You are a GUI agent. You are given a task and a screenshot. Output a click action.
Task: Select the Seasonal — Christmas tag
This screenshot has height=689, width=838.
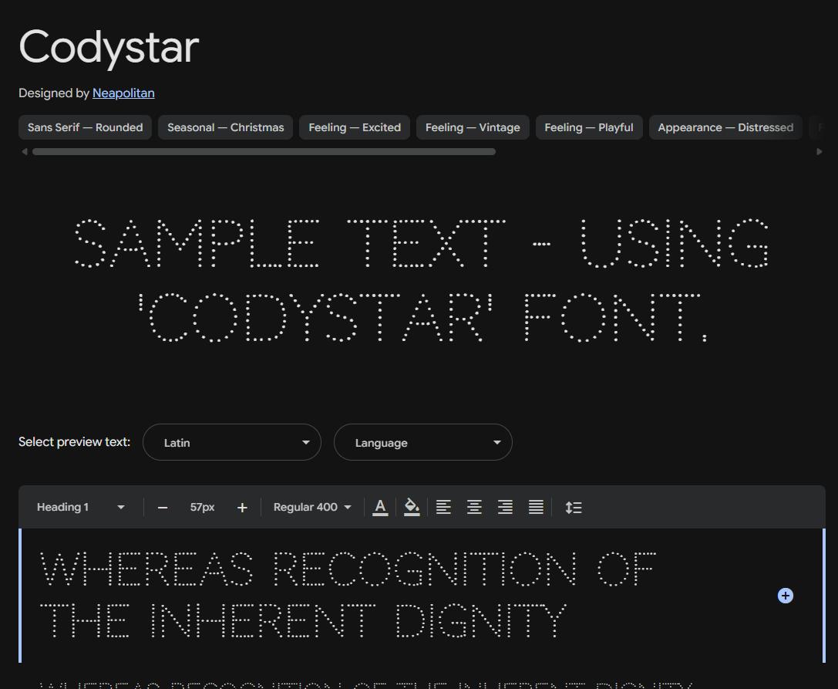point(226,127)
